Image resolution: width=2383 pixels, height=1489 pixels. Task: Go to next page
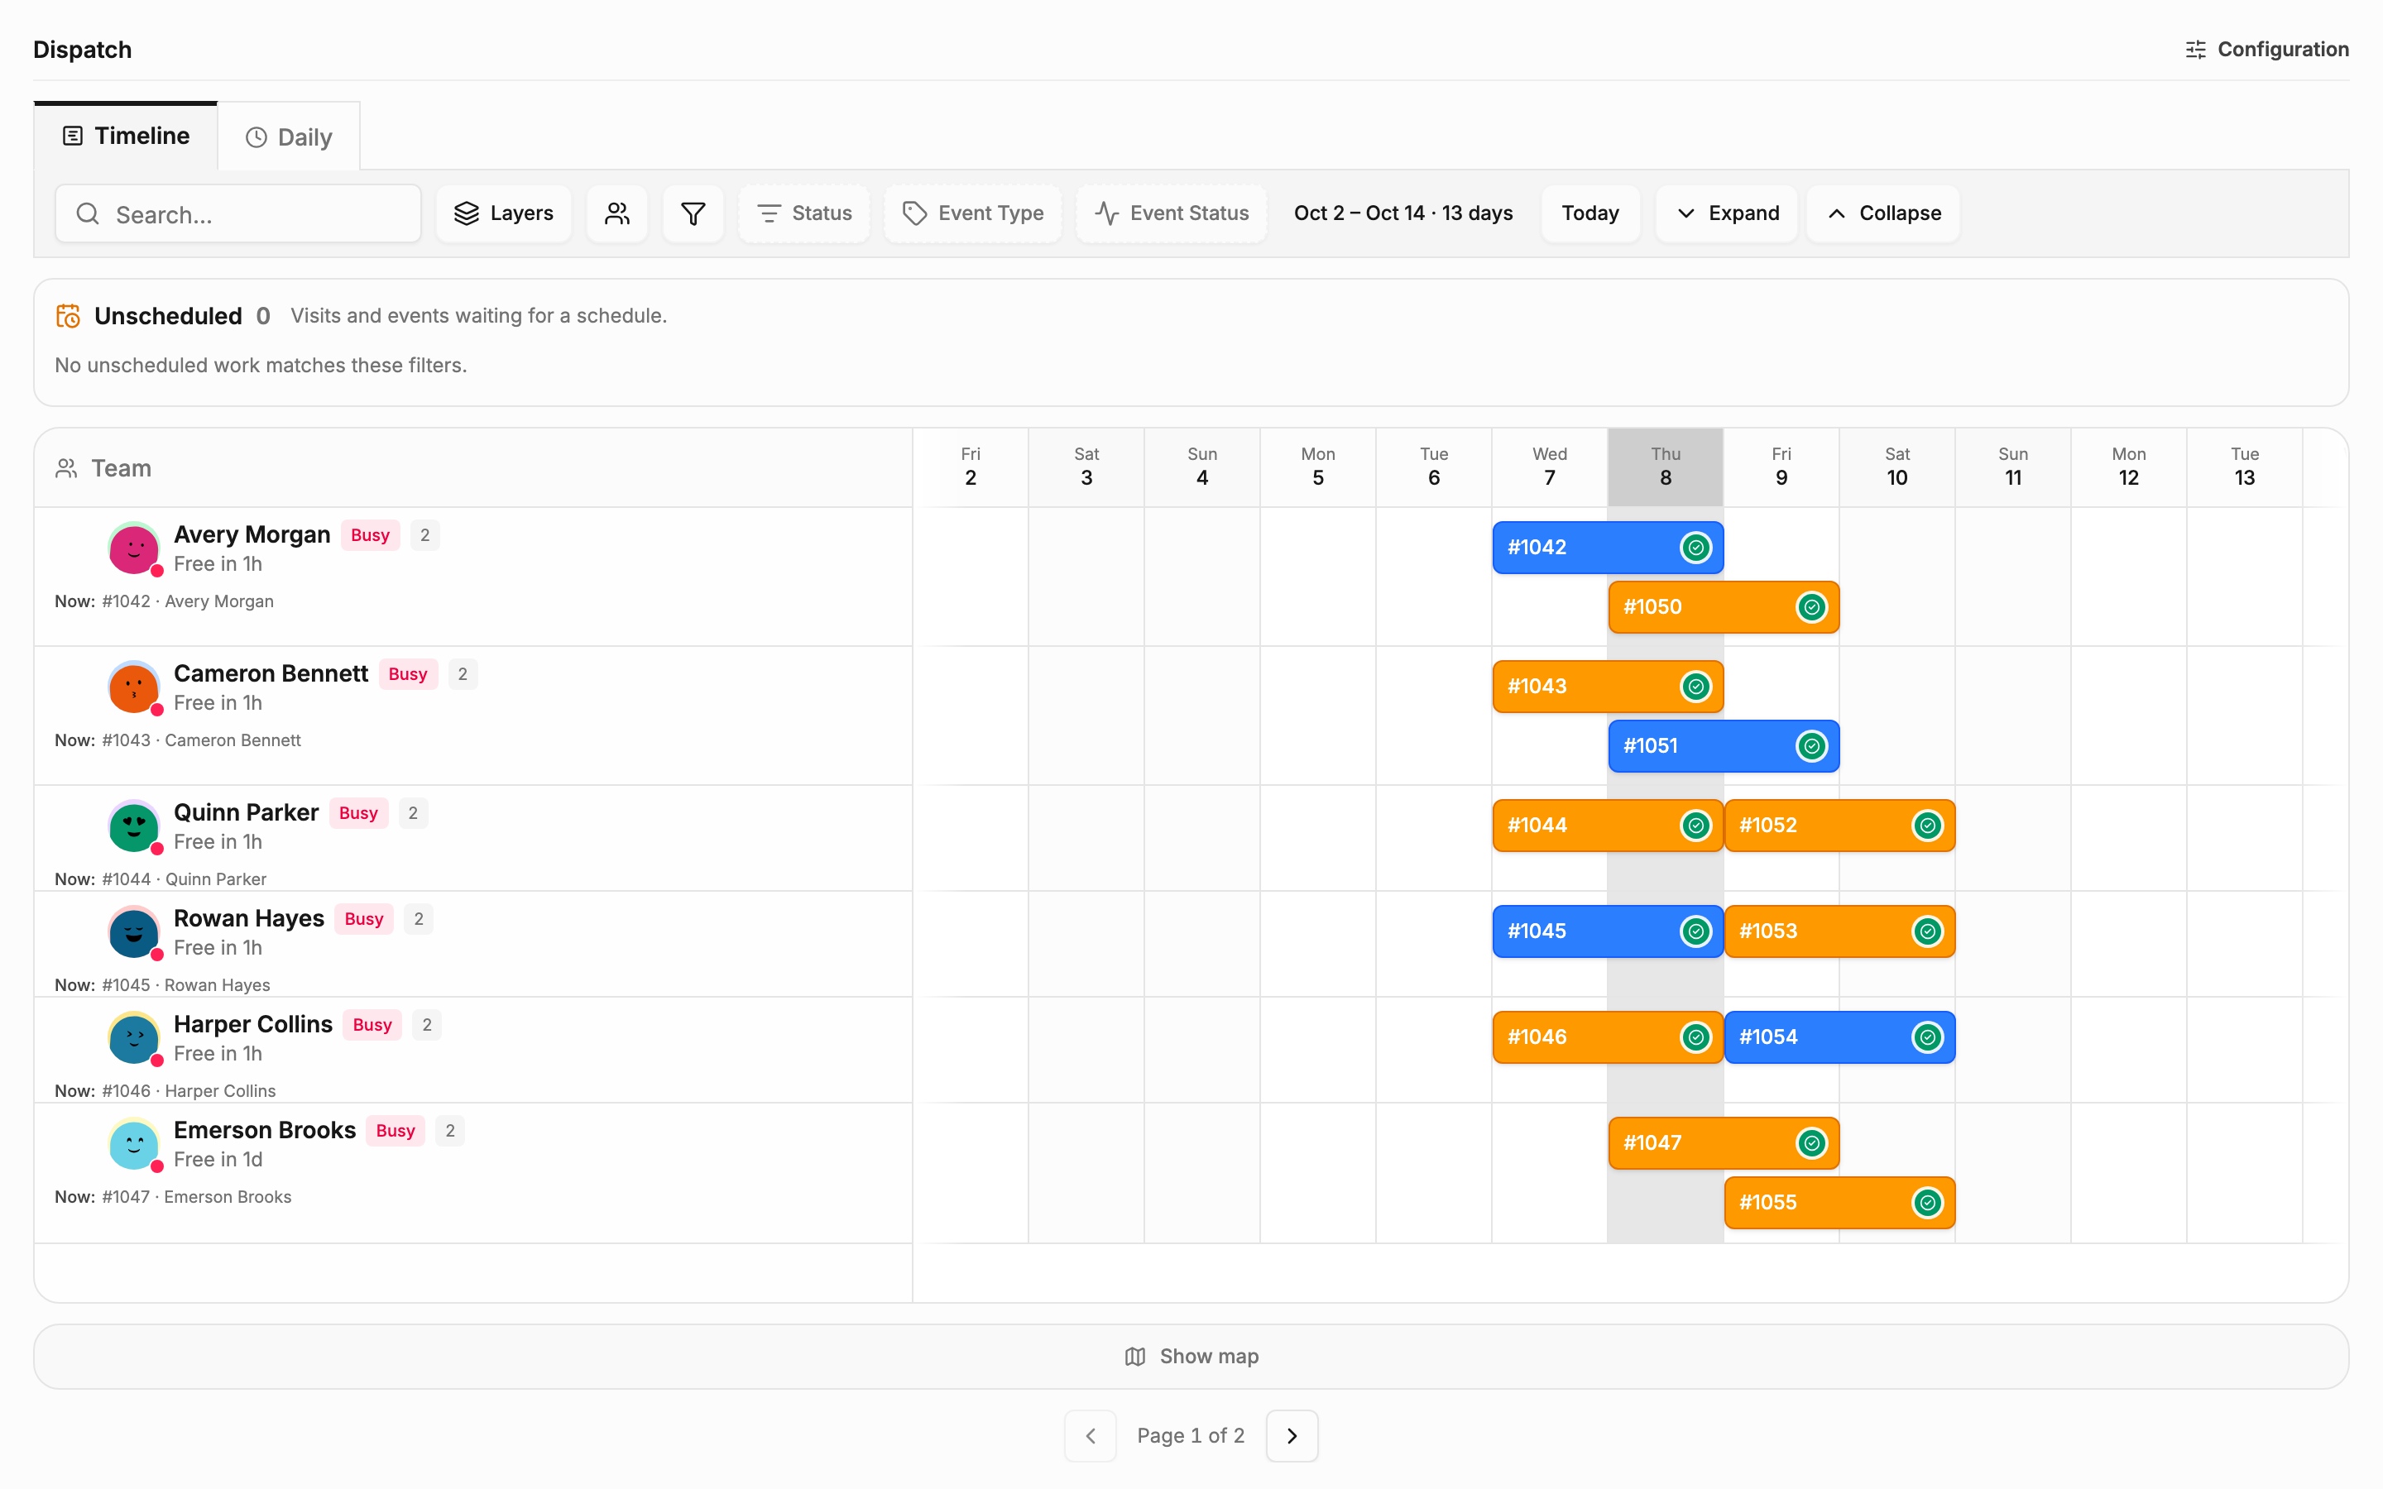1292,1436
